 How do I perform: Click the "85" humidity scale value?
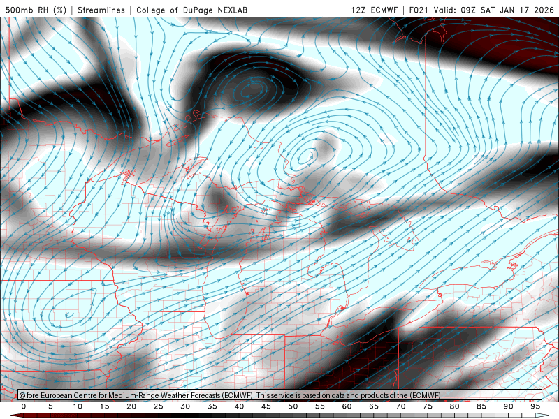[x=481, y=406]
